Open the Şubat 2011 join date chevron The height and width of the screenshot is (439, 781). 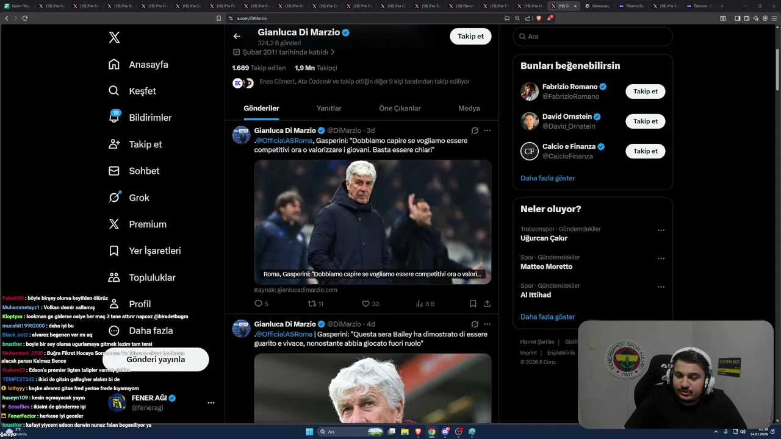(333, 52)
